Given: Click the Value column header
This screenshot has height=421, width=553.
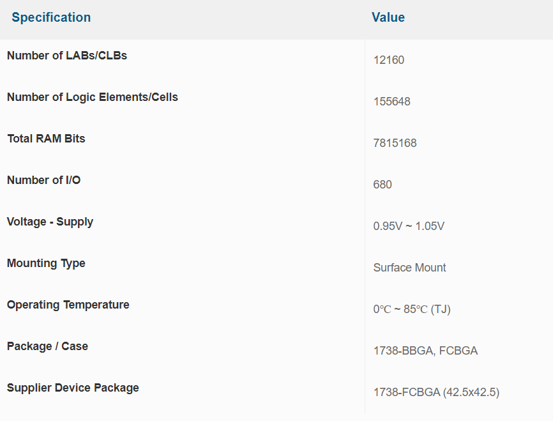Looking at the screenshot, I should coord(388,17).
